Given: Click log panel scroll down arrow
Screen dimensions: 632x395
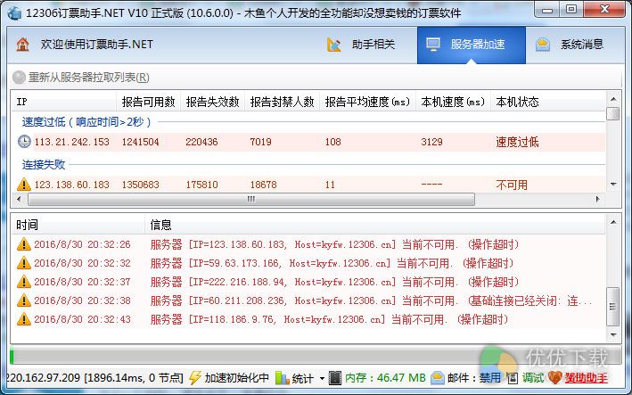Looking at the screenshot, I should point(613,335).
